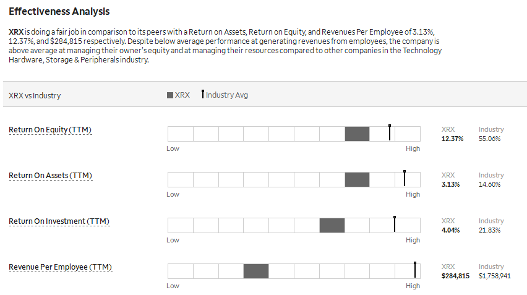Open the Revenue Per Employee (TTM) definition
The height and width of the screenshot is (295, 527).
point(60,267)
